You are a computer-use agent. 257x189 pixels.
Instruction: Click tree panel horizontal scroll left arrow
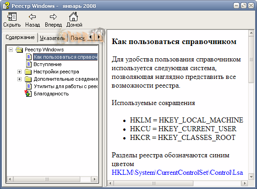click(10, 179)
